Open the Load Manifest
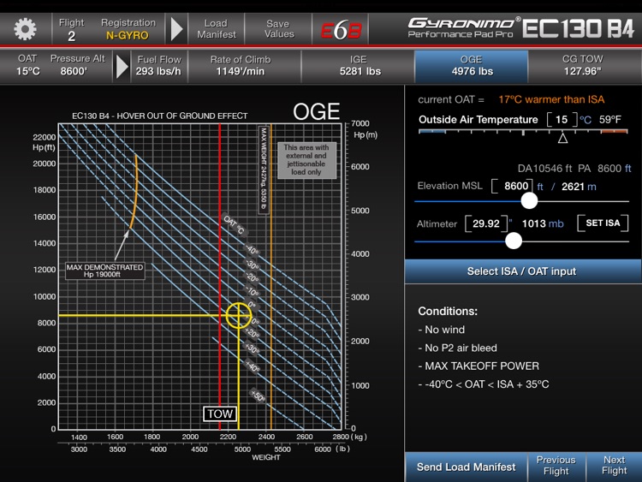This screenshot has width=642, height=482. pos(217,29)
